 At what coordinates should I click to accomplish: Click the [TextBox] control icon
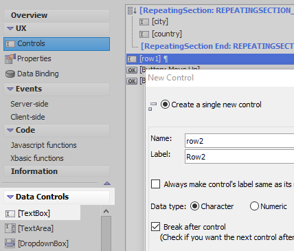pos(10,214)
